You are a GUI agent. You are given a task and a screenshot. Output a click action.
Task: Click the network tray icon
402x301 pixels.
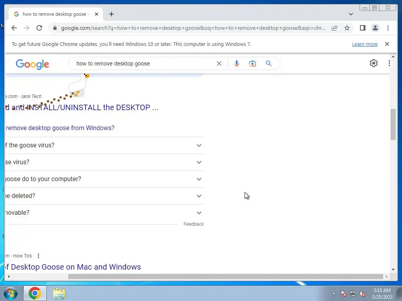tap(353, 294)
